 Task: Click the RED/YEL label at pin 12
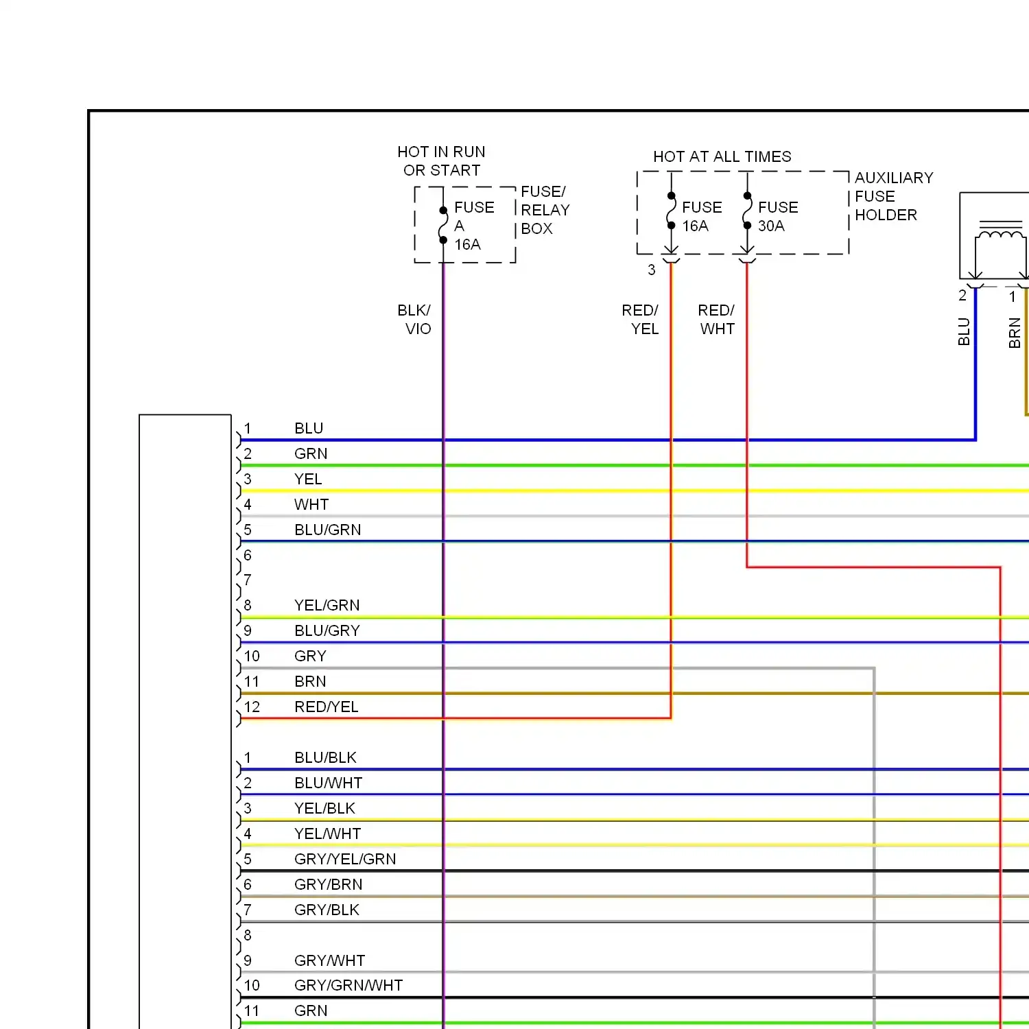[x=326, y=707]
